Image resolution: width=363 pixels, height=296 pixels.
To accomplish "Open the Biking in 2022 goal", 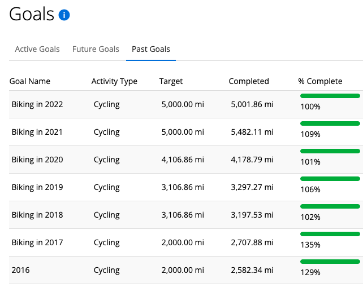I will pos(37,104).
